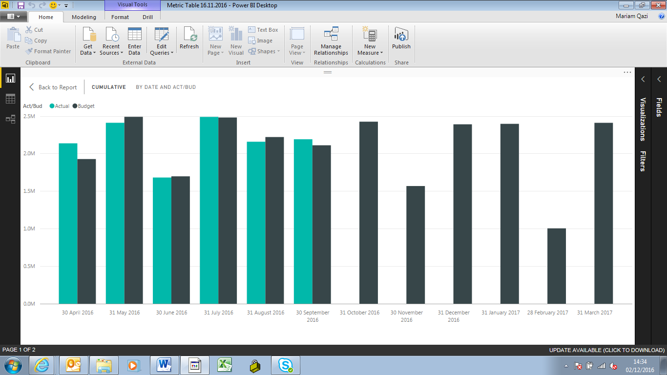Select the Actual bar for 30 April 2016

(x=68, y=224)
